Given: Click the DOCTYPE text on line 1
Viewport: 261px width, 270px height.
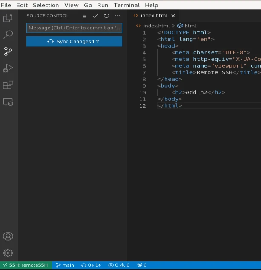Looking at the screenshot, I should pos(177,33).
